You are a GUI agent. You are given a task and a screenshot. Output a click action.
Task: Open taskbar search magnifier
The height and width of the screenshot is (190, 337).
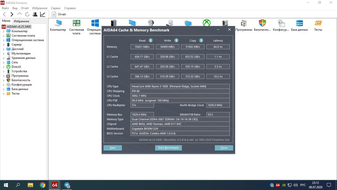[x=18, y=185]
